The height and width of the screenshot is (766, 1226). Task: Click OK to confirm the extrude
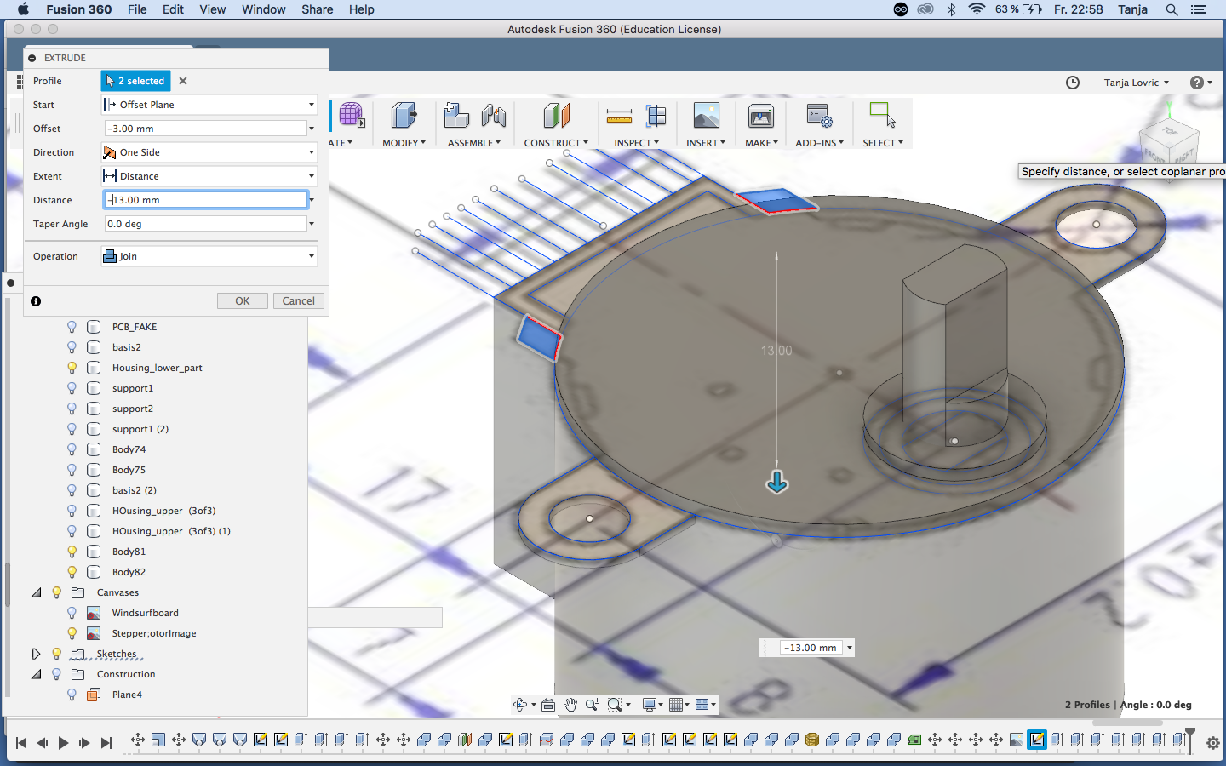[x=243, y=301]
